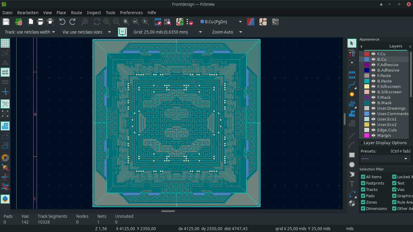Open Board Setup from the toolbar
The image size is (413, 232).
coord(19,22)
